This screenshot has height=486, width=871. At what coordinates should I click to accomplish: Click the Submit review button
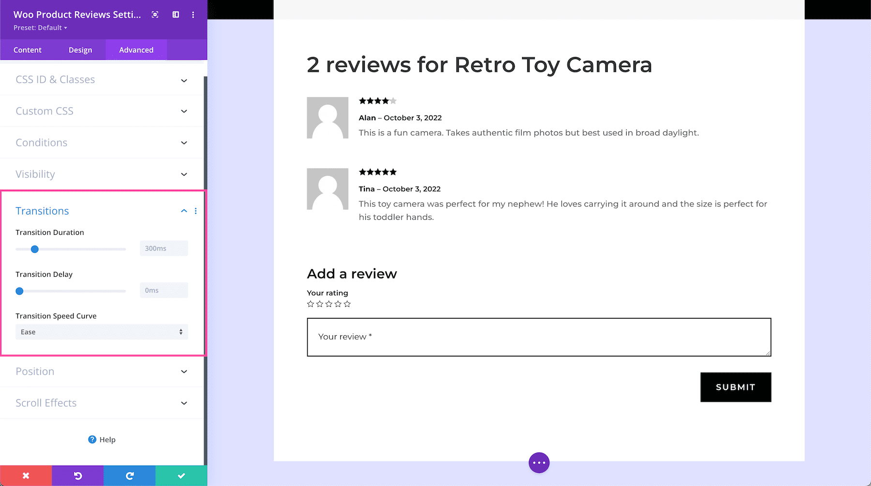point(736,387)
